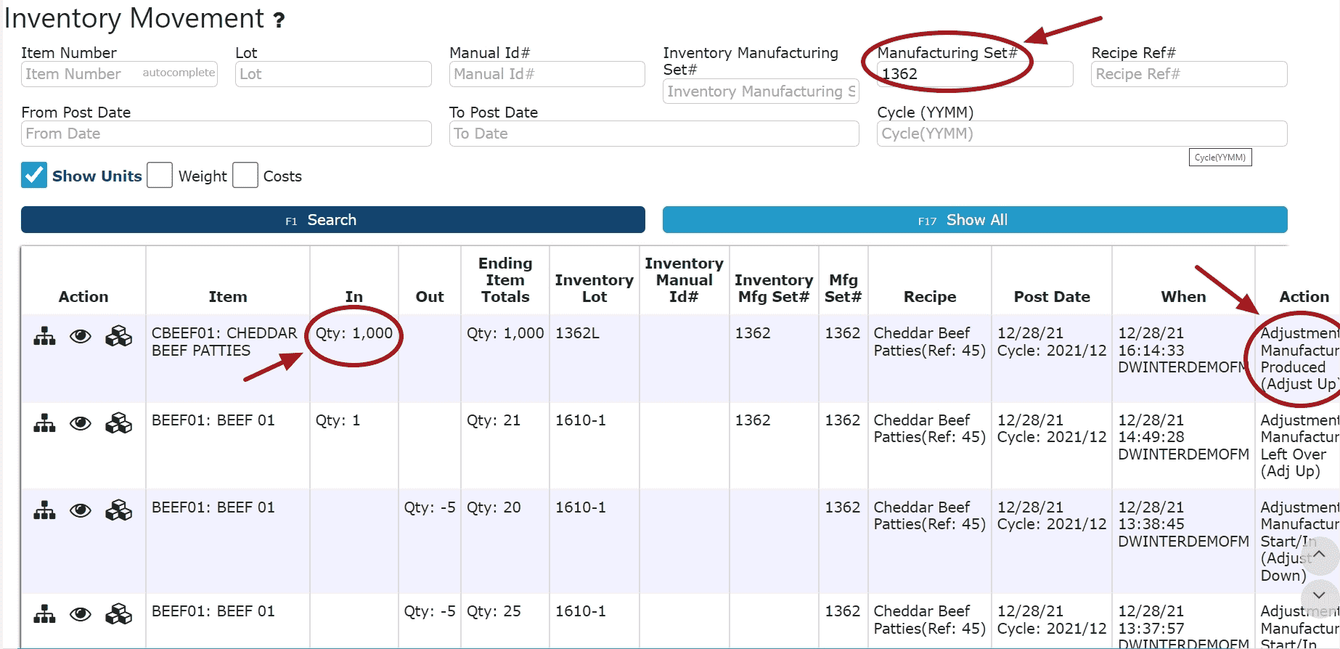Open hierarchy icon for CBEEF01 Cheddar Beef Patties row
This screenshot has width=1340, height=649.
(x=44, y=336)
